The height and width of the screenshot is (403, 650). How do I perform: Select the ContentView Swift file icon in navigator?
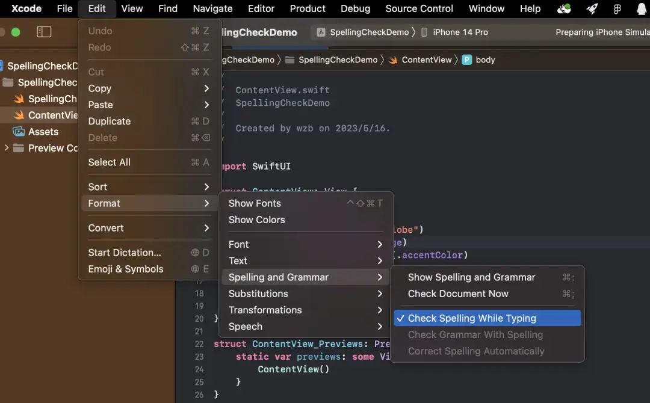tap(18, 115)
